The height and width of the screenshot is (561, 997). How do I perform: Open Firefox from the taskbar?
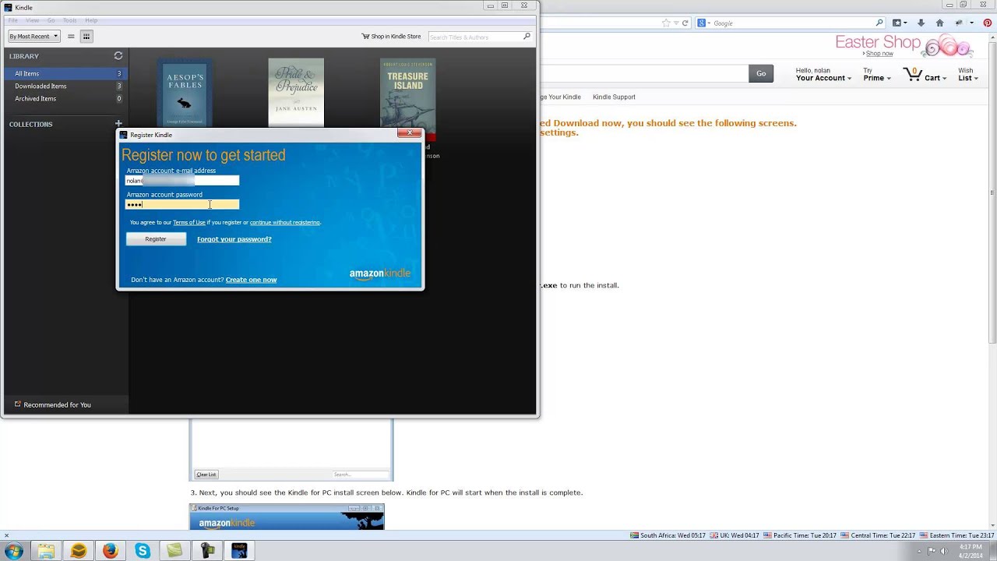(x=111, y=551)
